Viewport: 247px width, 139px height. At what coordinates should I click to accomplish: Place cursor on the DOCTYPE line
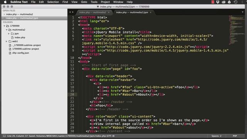point(93,17)
